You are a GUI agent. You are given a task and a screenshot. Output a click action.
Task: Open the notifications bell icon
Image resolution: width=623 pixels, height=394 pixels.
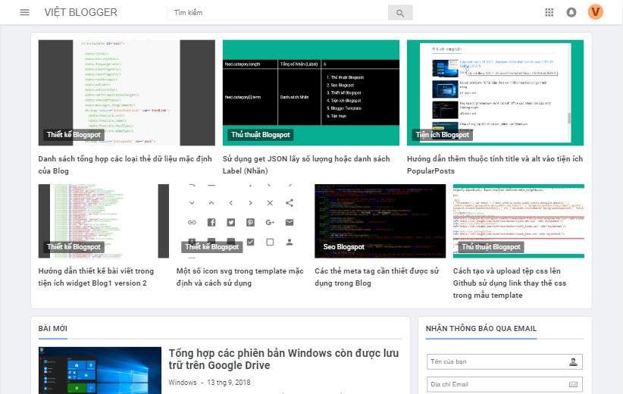coord(571,12)
